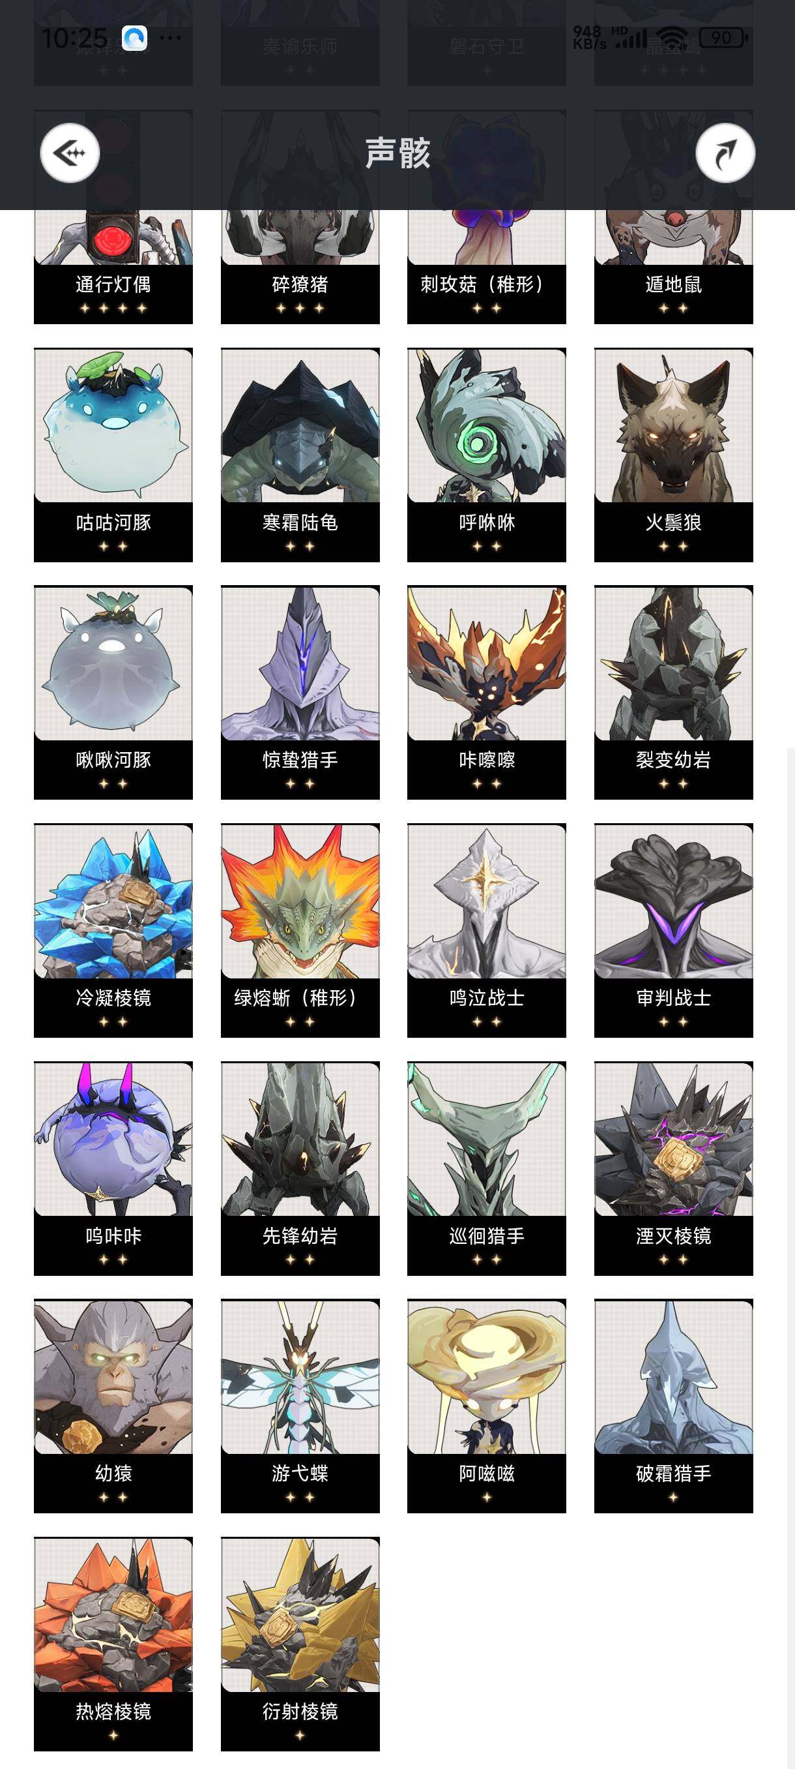795x1769 pixels.
Task: Open the 热熔棱镜 orange prism card
Action: point(113,1644)
